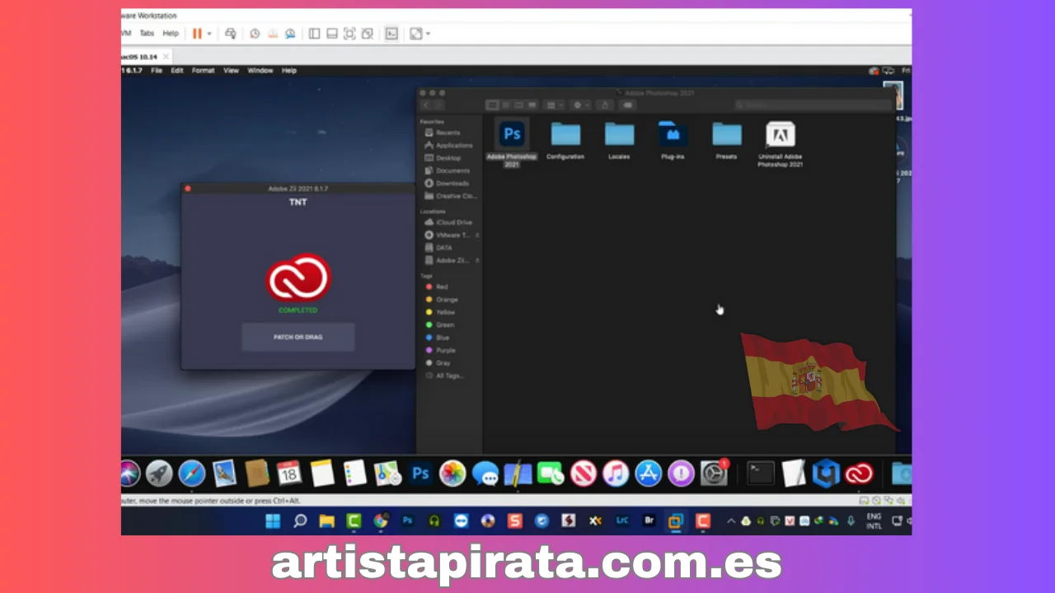
Task: Open VMware snapshot manager icon
Action: tap(290, 34)
